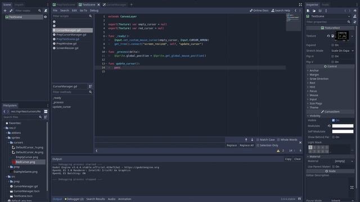The width and height of the screenshot is (360, 202).
Task: Copy the output log
Action: click(x=288, y=159)
